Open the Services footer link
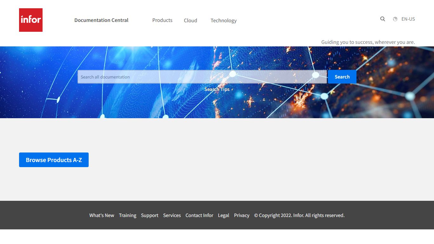The image size is (434, 244). point(172,215)
